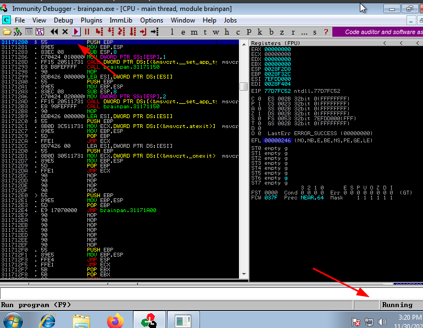423x328 pixels.
Task: Click the Execute till return icon
Action: pyautogui.click(x=143, y=32)
